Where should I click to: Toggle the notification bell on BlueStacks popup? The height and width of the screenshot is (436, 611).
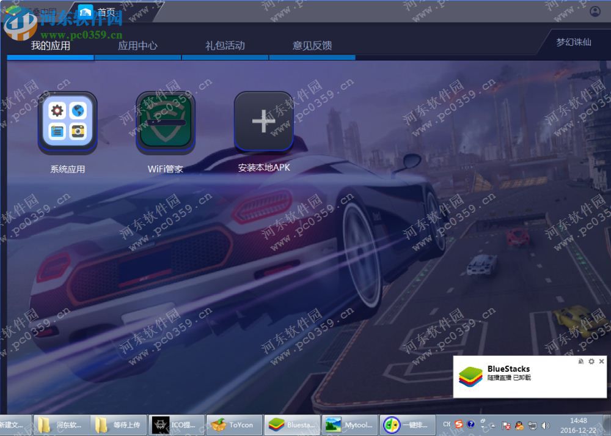pos(581,361)
